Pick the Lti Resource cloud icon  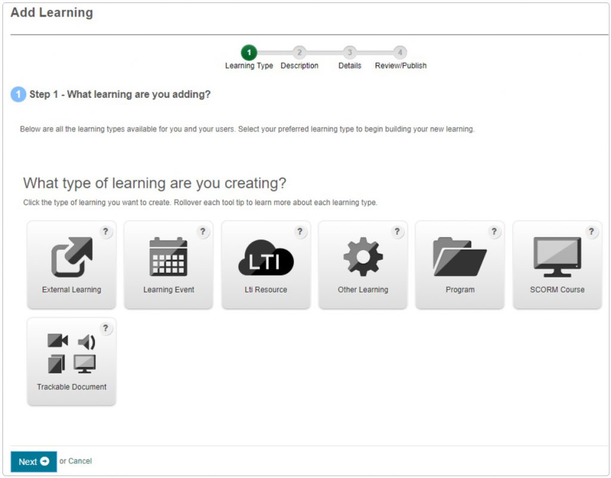pyautogui.click(x=266, y=257)
